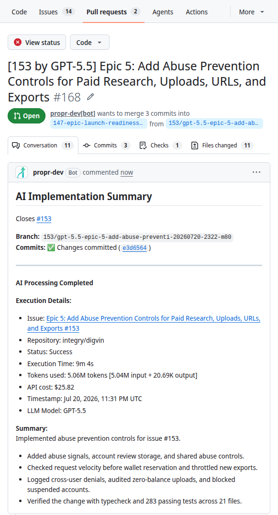Viewport: 278px width, 515px height.
Task: Open base branch 147-epic-launch-readiness link
Action: (x=99, y=123)
